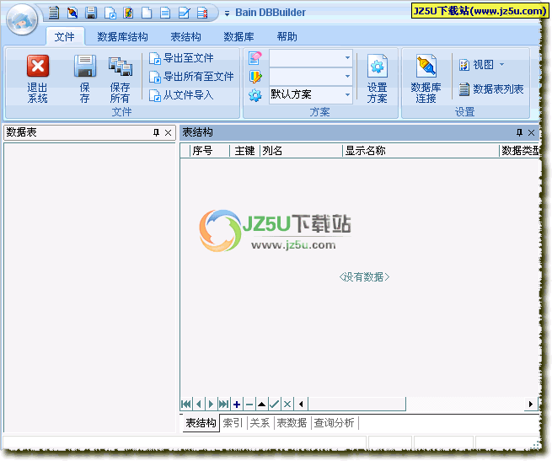Click the 主键 column header

pos(245,151)
